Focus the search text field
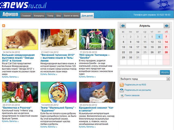Viewport: 174px width, 130px height. [139, 73]
